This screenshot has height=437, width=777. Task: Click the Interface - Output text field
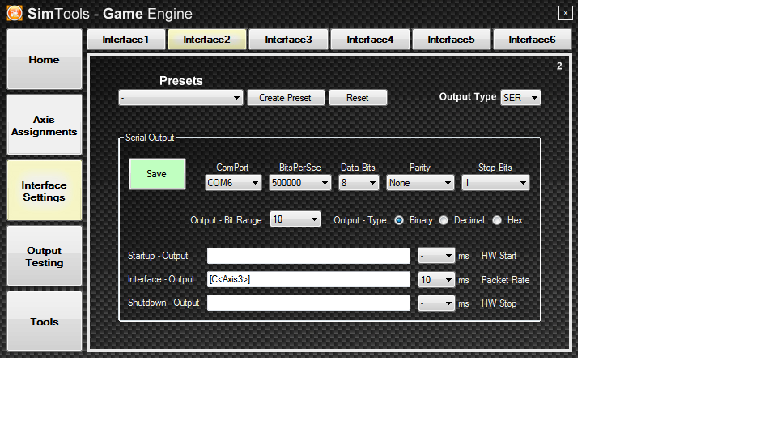tap(308, 279)
